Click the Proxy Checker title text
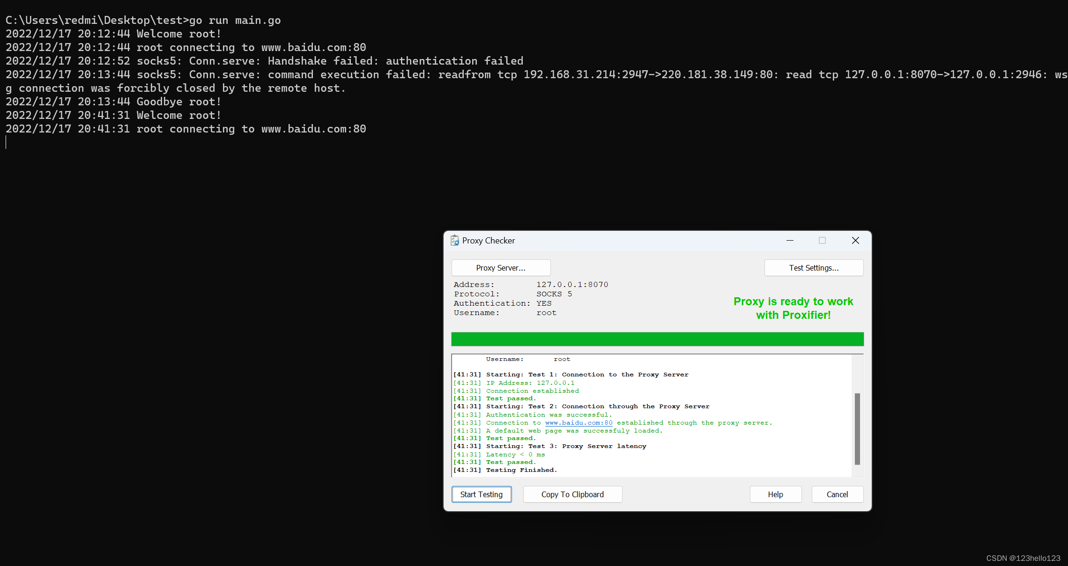The image size is (1068, 566). [489, 241]
